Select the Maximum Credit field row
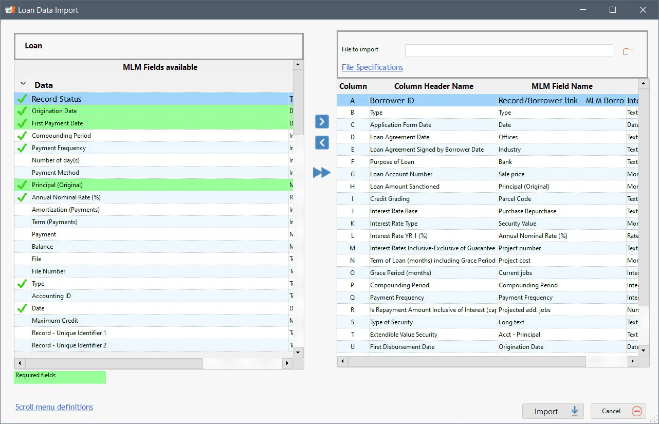Screen dimensions: 659x424 [x=154, y=321]
